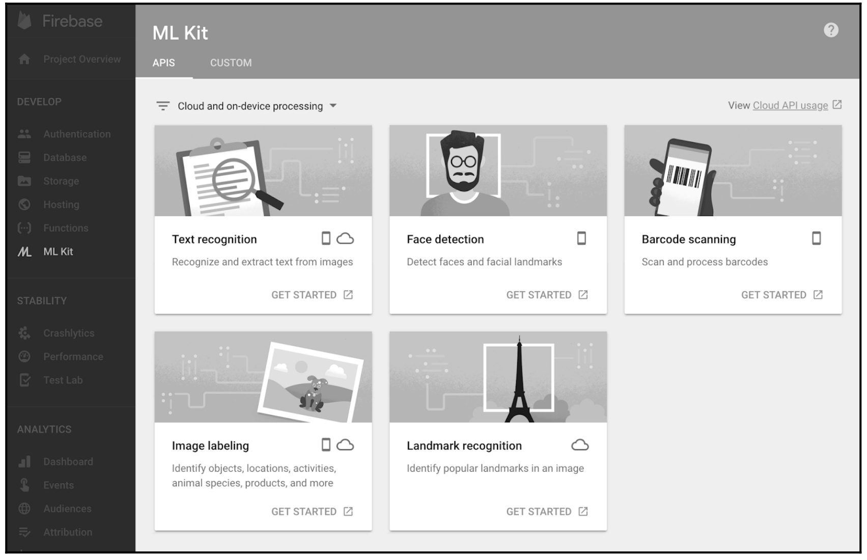This screenshot has width=867, height=560.
Task: Switch to the APIS tab
Action: click(x=164, y=63)
